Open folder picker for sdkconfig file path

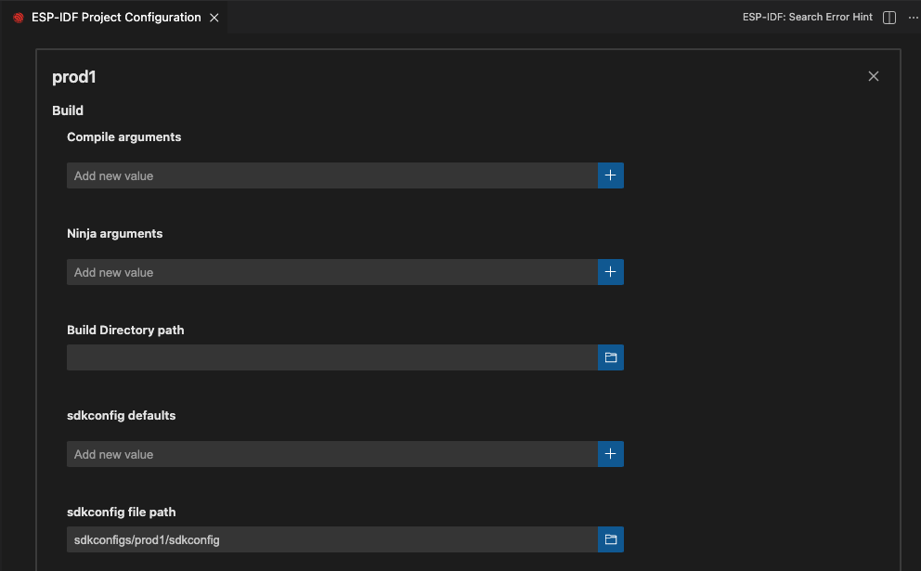[x=610, y=539]
